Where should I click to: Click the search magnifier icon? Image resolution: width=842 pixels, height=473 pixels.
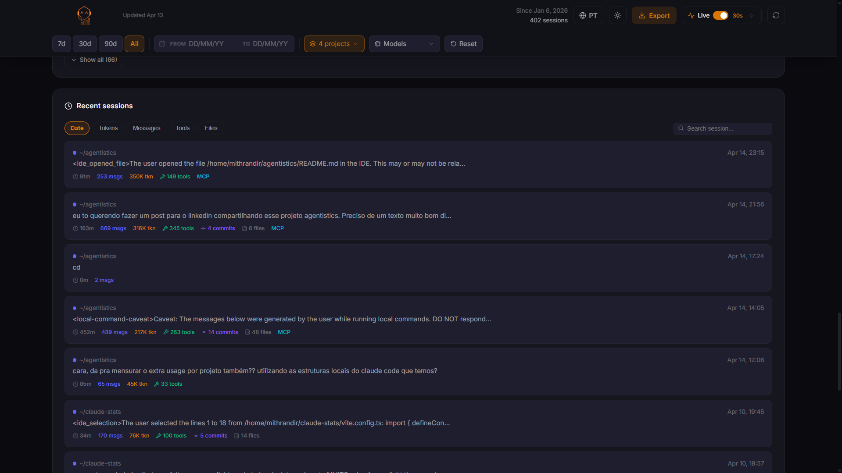(681, 128)
